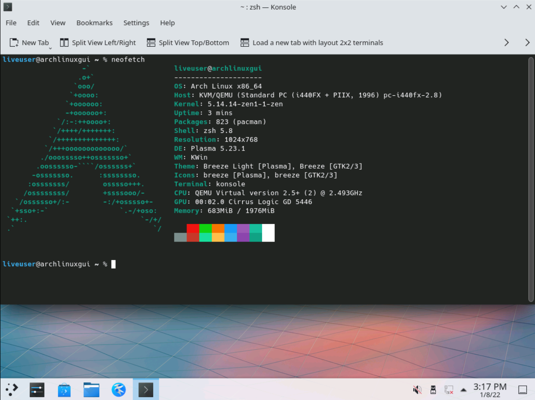535x400 pixels.
Task: Click Split View Left/Right label
Action: (x=104, y=43)
